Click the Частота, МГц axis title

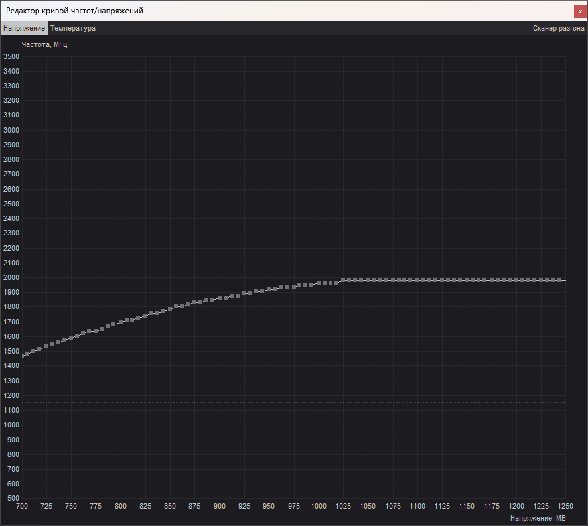click(x=44, y=44)
